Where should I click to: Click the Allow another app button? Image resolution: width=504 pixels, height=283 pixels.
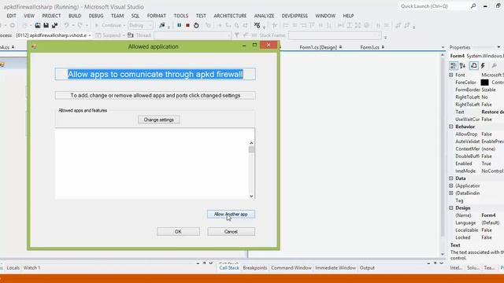tap(231, 214)
